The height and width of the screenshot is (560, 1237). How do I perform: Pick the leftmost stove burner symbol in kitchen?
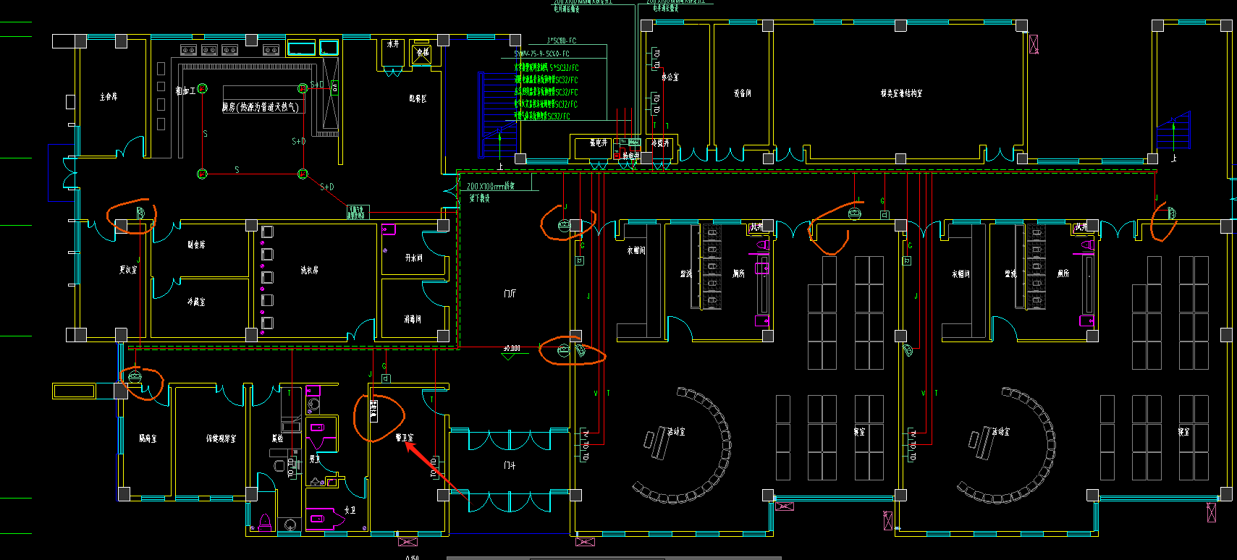coord(188,50)
